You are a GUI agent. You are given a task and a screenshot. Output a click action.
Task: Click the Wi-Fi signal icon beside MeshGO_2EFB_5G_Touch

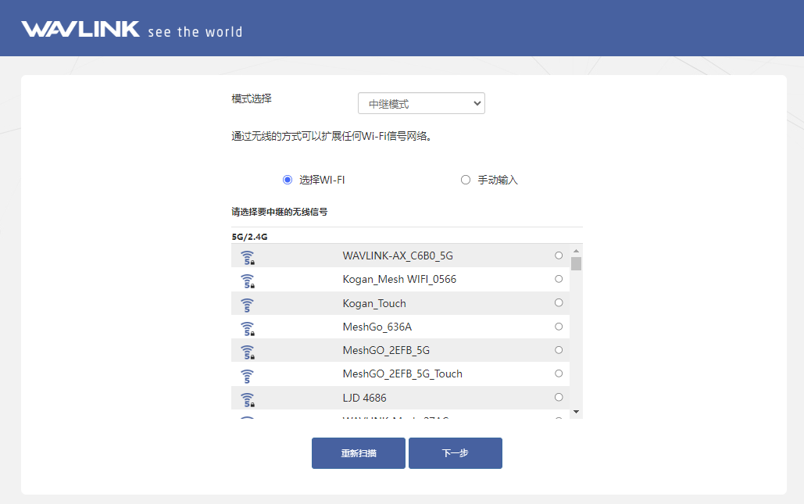[247, 375]
